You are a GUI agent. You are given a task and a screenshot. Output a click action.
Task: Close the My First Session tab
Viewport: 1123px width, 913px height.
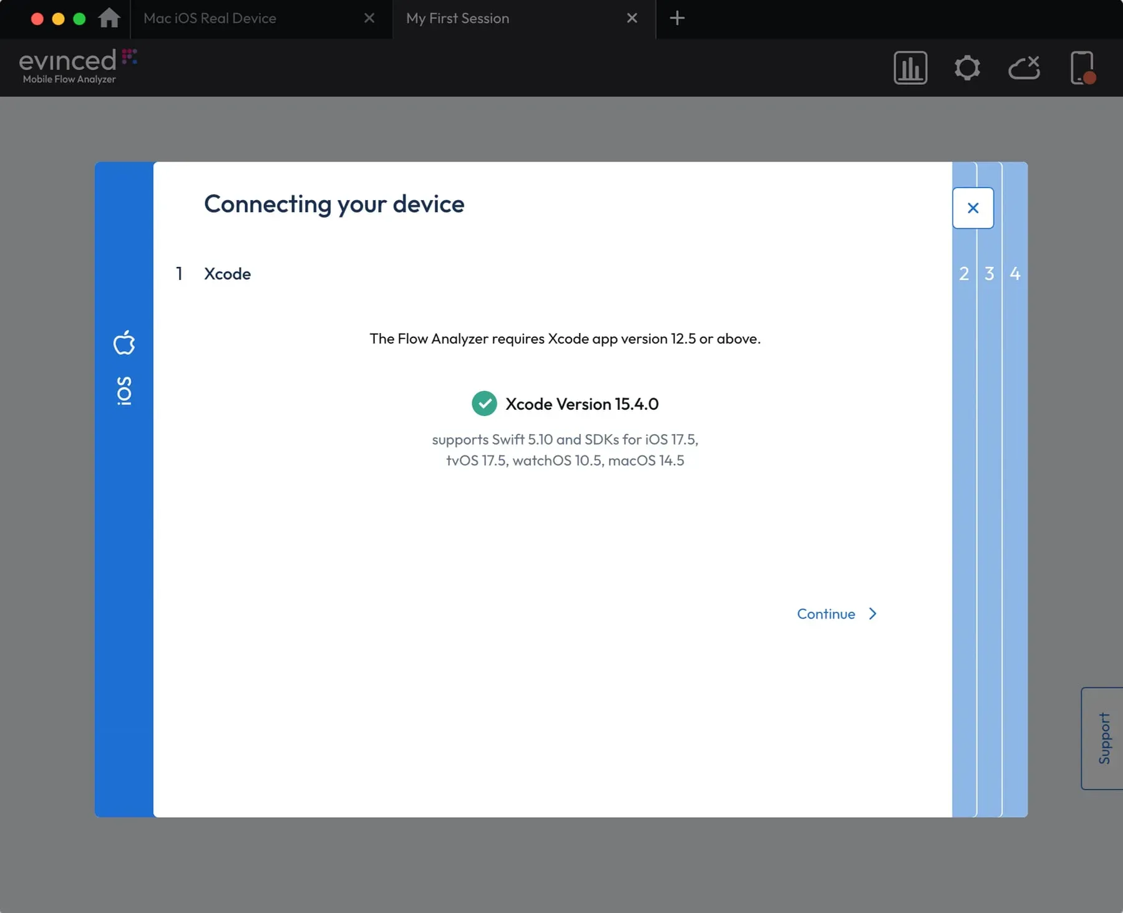point(632,18)
